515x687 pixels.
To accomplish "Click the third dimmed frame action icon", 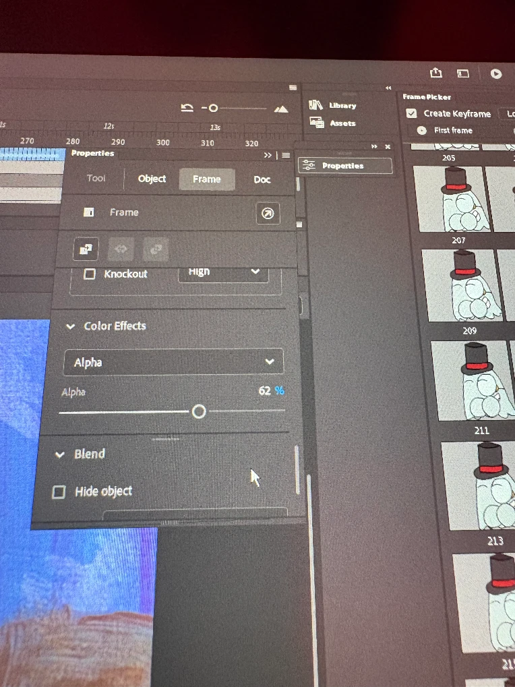I will 156,249.
